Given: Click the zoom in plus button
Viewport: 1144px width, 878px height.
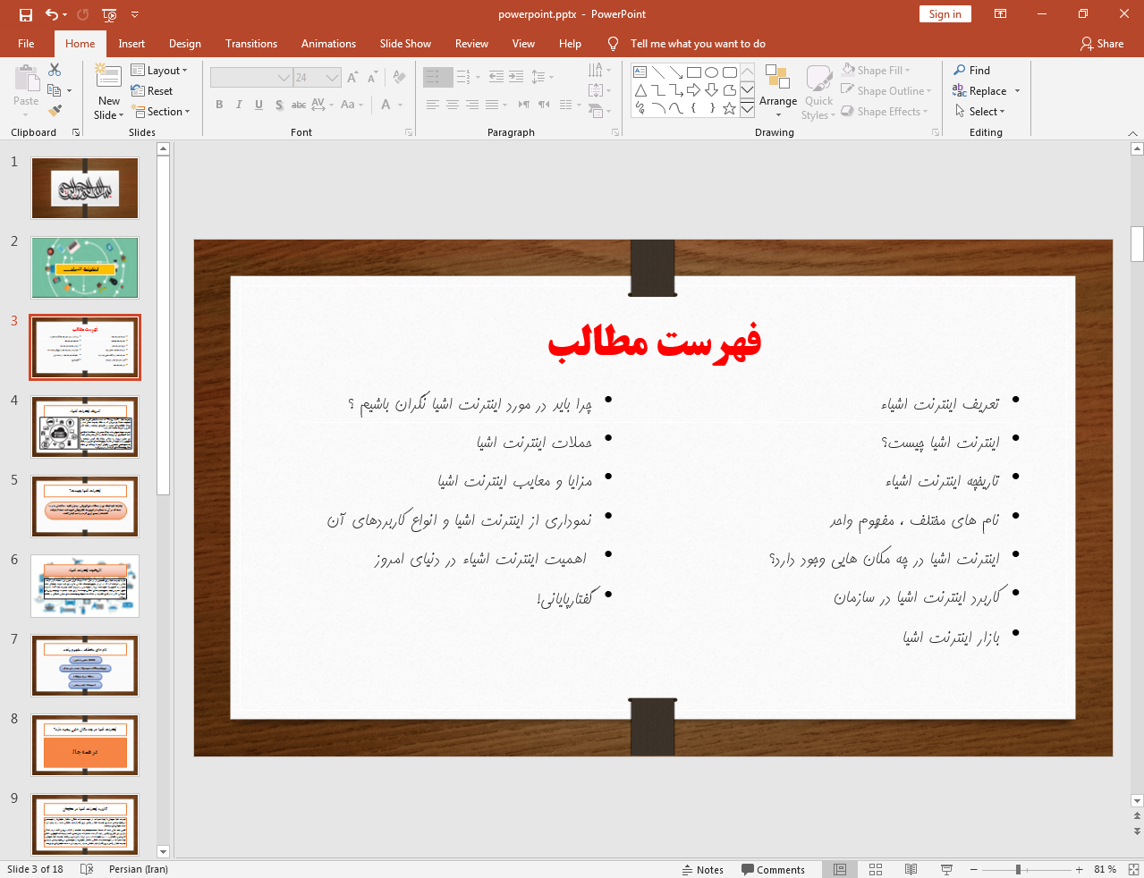Looking at the screenshot, I should pyautogui.click(x=1080, y=869).
